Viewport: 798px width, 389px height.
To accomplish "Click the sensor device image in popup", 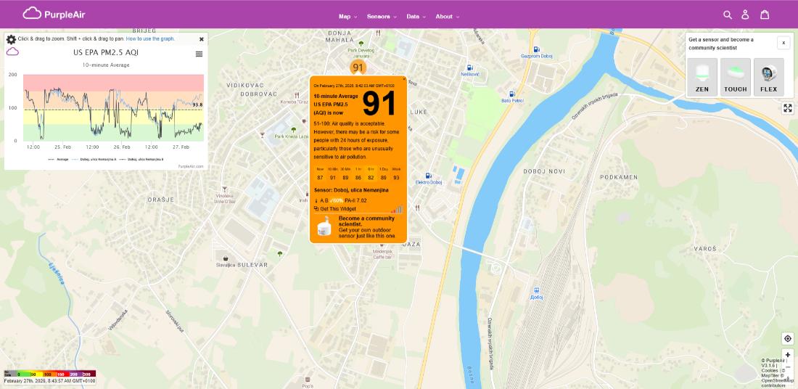I will click(324, 226).
